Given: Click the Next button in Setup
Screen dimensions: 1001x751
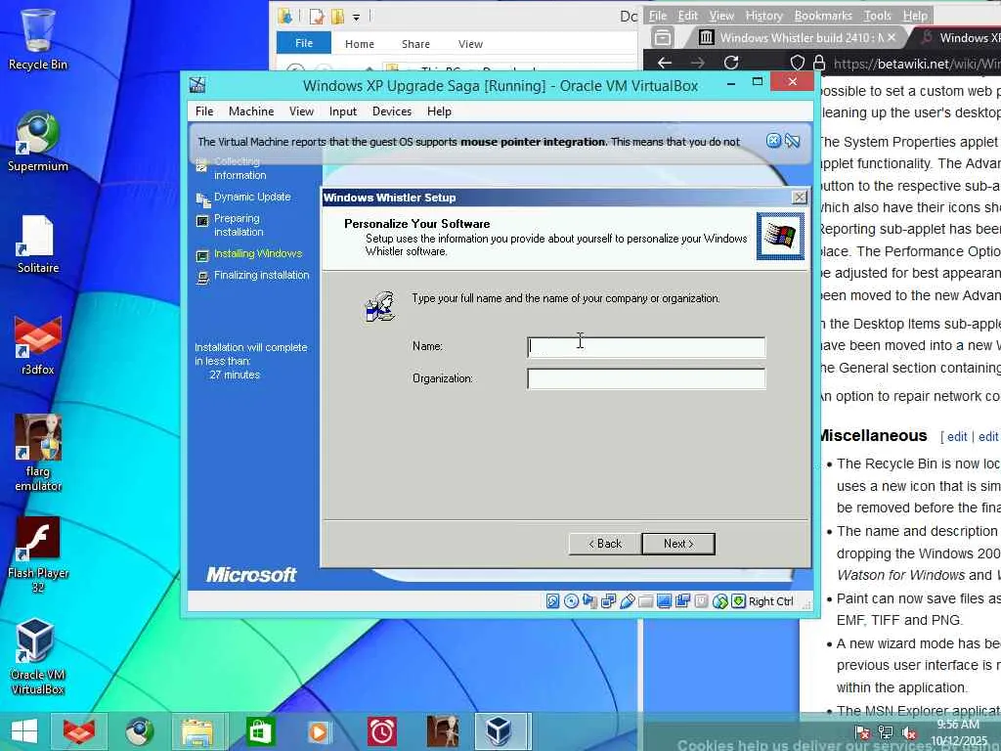Looking at the screenshot, I should point(678,544).
